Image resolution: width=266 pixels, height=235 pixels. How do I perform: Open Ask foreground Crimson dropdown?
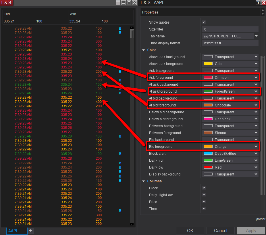pos(230,77)
